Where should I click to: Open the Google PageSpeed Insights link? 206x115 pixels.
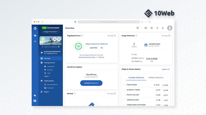point(87,57)
